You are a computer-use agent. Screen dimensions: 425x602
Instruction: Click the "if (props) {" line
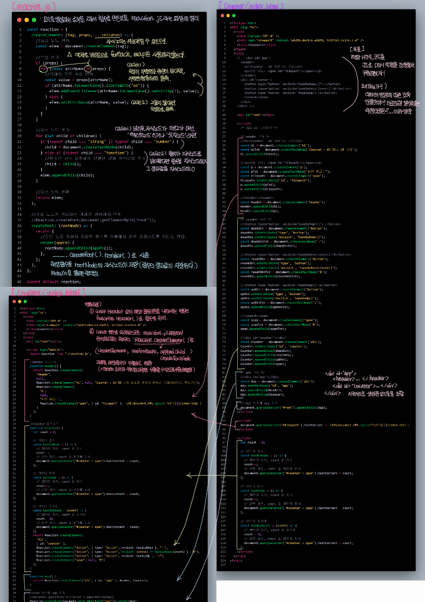49,63
